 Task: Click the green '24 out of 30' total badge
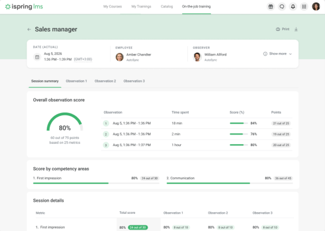[x=138, y=227]
